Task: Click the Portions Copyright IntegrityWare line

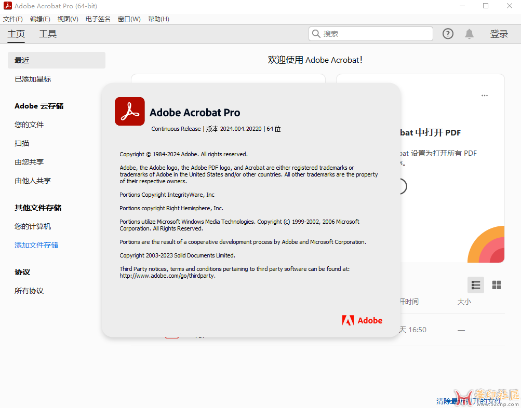Action: (167, 195)
